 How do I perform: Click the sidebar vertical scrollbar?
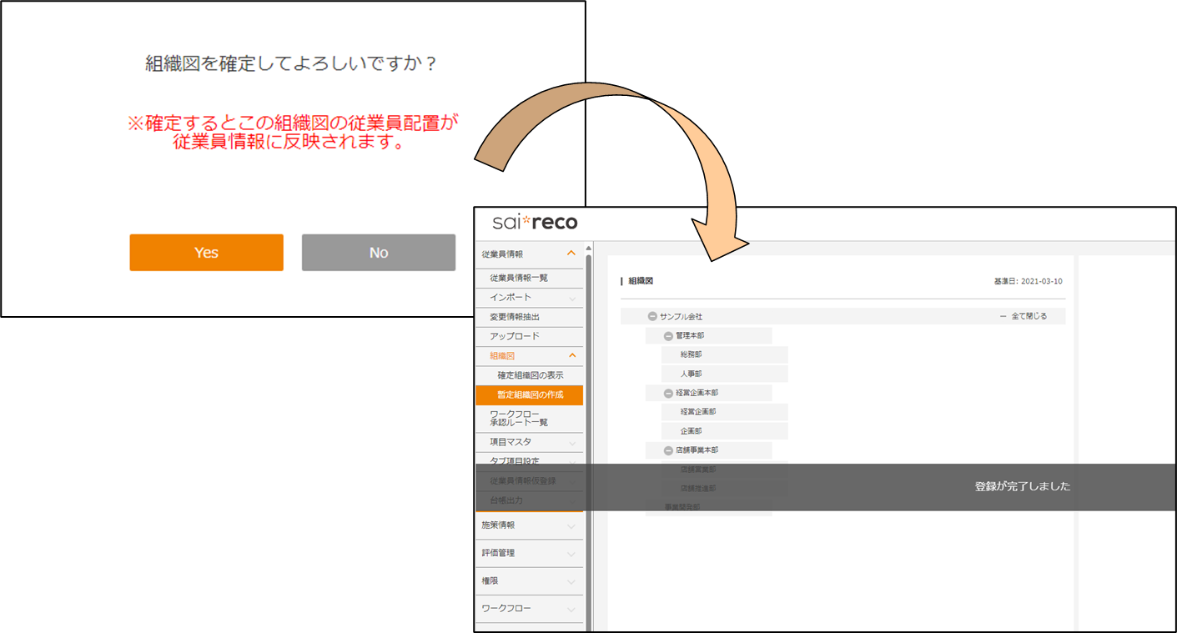coord(588,375)
